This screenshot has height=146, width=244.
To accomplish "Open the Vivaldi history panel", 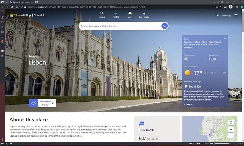I will [x=3, y=22].
